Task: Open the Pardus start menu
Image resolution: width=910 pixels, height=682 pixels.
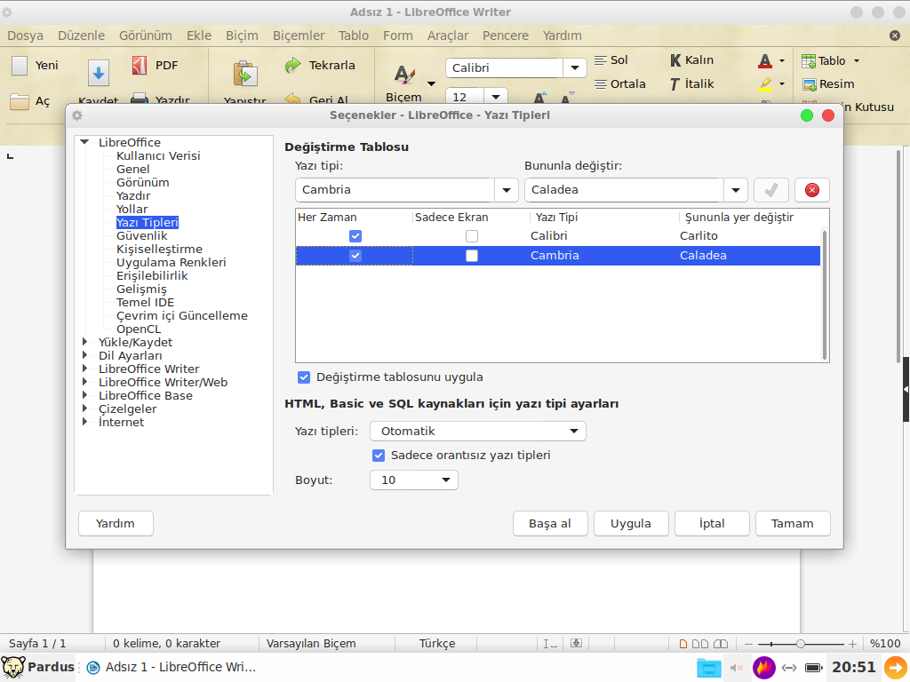Action: (x=37, y=668)
